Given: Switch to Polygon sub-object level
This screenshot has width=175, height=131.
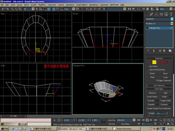Looking at the screenshot, I should point(162,62).
